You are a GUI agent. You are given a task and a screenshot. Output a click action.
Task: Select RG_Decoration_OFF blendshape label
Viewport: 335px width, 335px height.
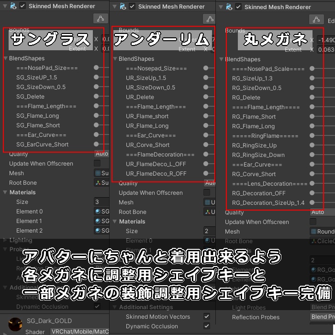259,193
